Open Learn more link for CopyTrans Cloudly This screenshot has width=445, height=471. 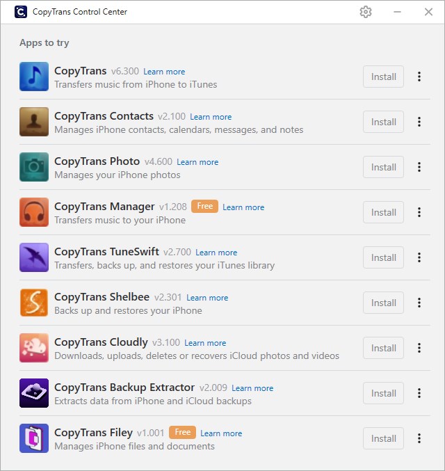205,343
